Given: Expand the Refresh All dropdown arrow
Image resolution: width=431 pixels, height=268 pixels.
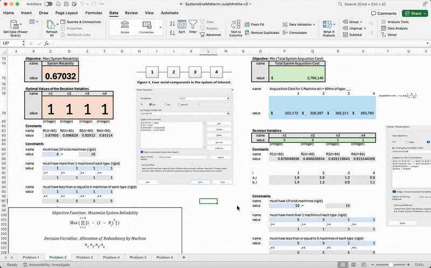Looking at the screenshot, I should pyautogui.click(x=57, y=24).
